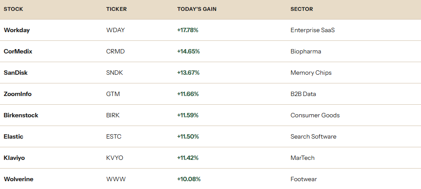This screenshot has height=189, width=421.
Task: Click the SECTOR column header
Action: (302, 9)
